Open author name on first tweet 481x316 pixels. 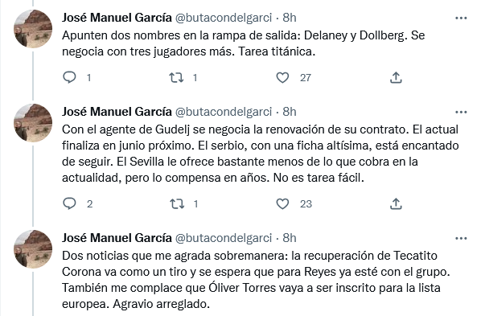point(117,18)
